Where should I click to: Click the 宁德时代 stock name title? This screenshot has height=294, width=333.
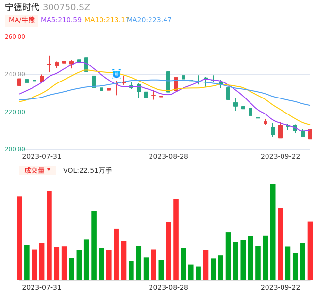(x=22, y=7)
